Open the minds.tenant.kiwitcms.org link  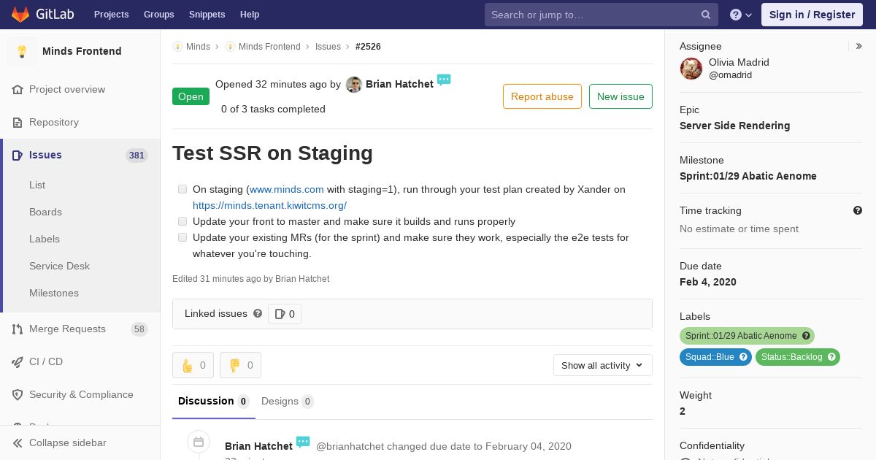[x=269, y=205]
